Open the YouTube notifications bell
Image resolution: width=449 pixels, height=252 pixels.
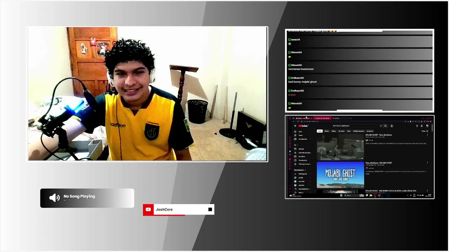(x=422, y=126)
